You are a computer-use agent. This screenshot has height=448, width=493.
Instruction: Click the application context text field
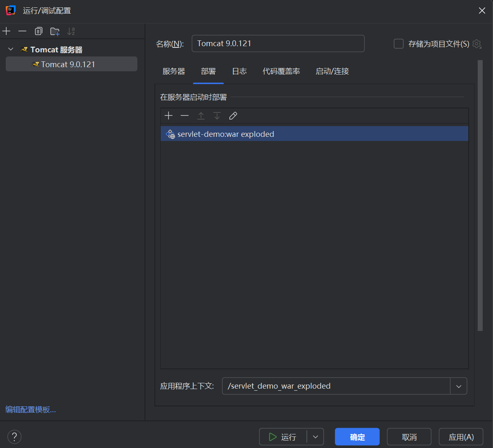[336, 386]
